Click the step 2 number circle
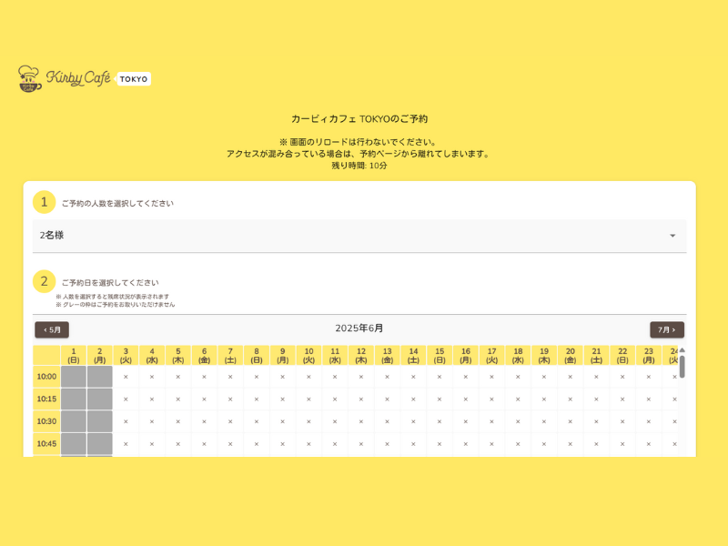The width and height of the screenshot is (728, 546). [44, 281]
